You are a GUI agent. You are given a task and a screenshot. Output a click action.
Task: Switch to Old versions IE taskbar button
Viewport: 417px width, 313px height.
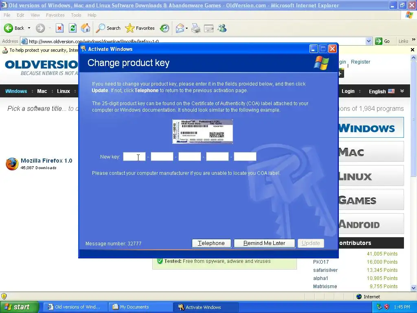coord(75,307)
